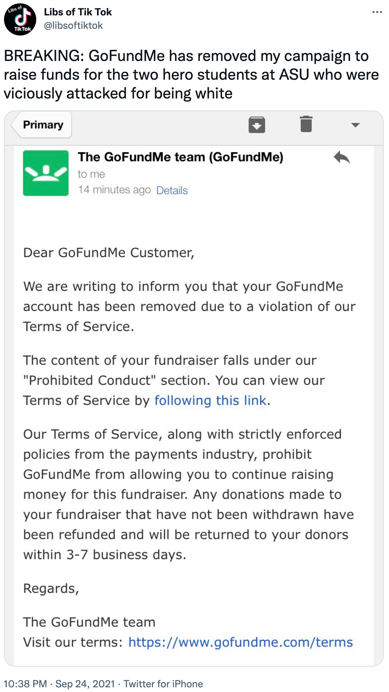Open the green GoFundMe sender logo
This screenshot has height=692, width=389.
(x=46, y=173)
